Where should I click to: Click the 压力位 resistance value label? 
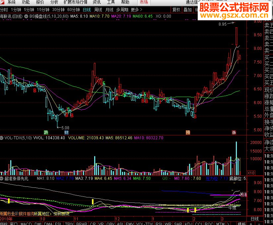217,178
